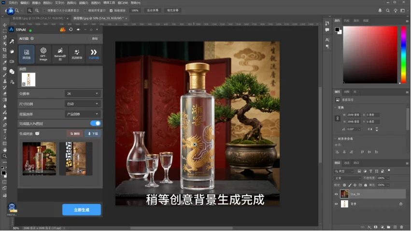The height and width of the screenshot is (231, 411).
Task: Open the 尺寸比例 dropdown
Action: 83,104
